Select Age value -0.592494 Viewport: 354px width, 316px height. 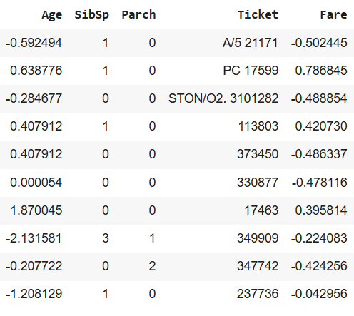[34, 43]
